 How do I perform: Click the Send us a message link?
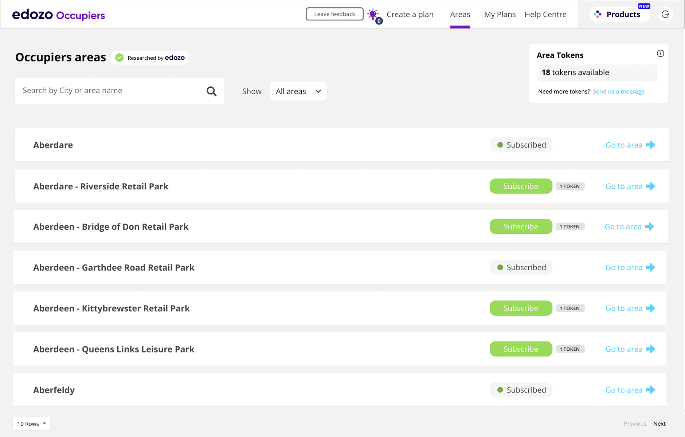pos(618,91)
